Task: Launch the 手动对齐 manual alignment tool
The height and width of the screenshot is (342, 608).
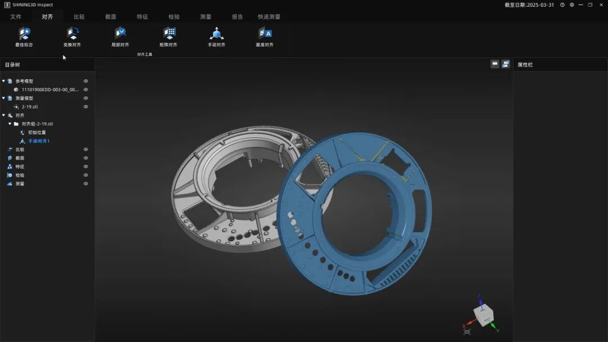Action: click(216, 37)
